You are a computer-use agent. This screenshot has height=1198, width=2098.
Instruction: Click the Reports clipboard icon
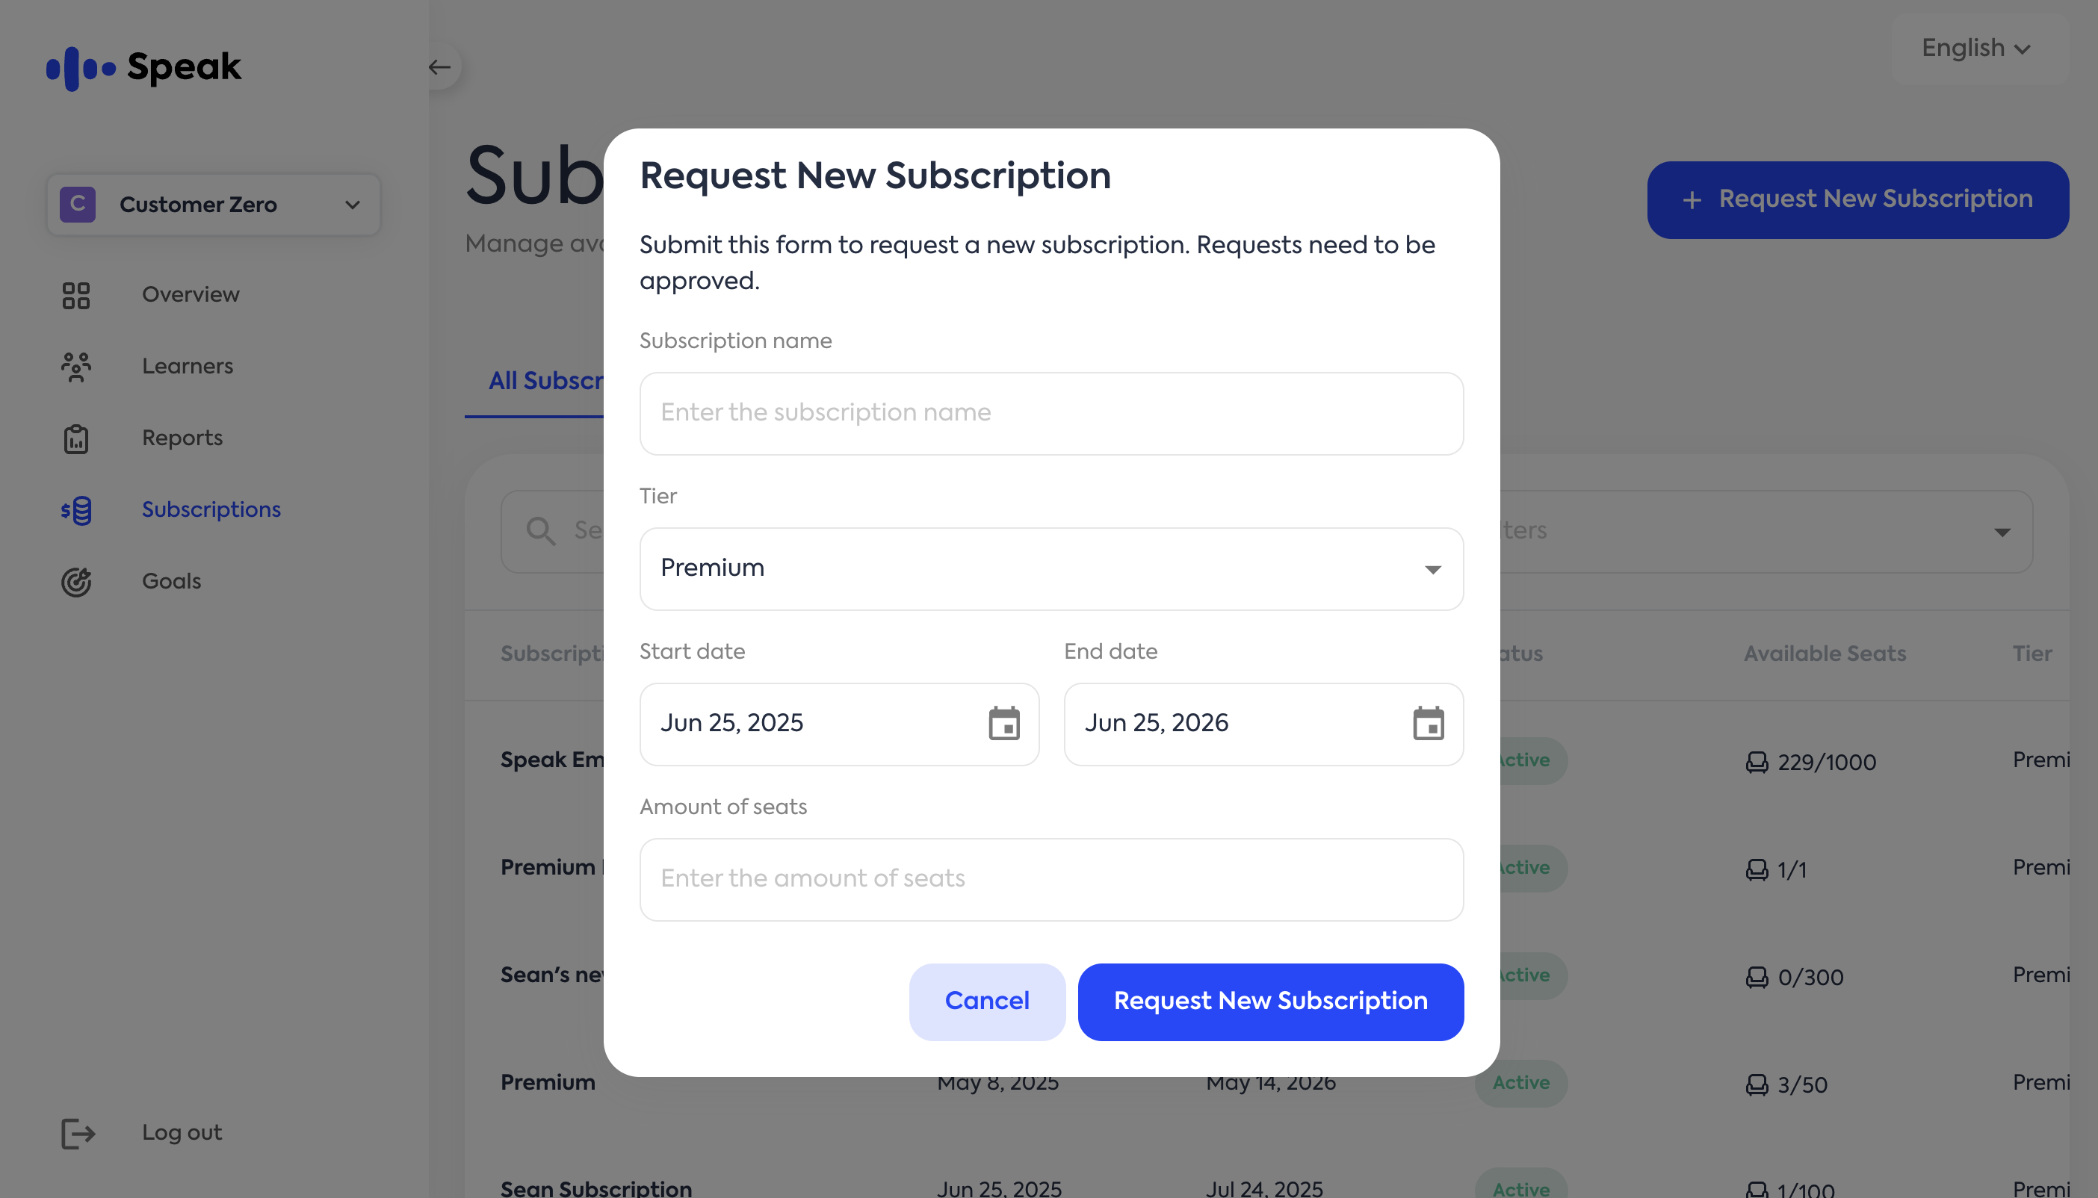pos(75,438)
